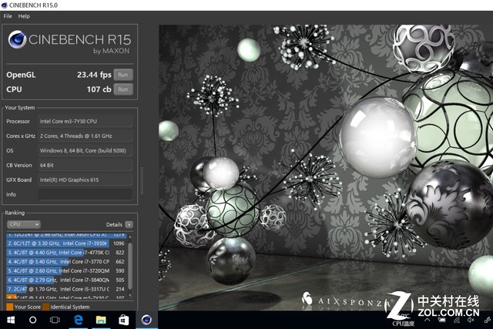Click the link icon in system tray
Screen dimensions: 493x329
[488, 321]
